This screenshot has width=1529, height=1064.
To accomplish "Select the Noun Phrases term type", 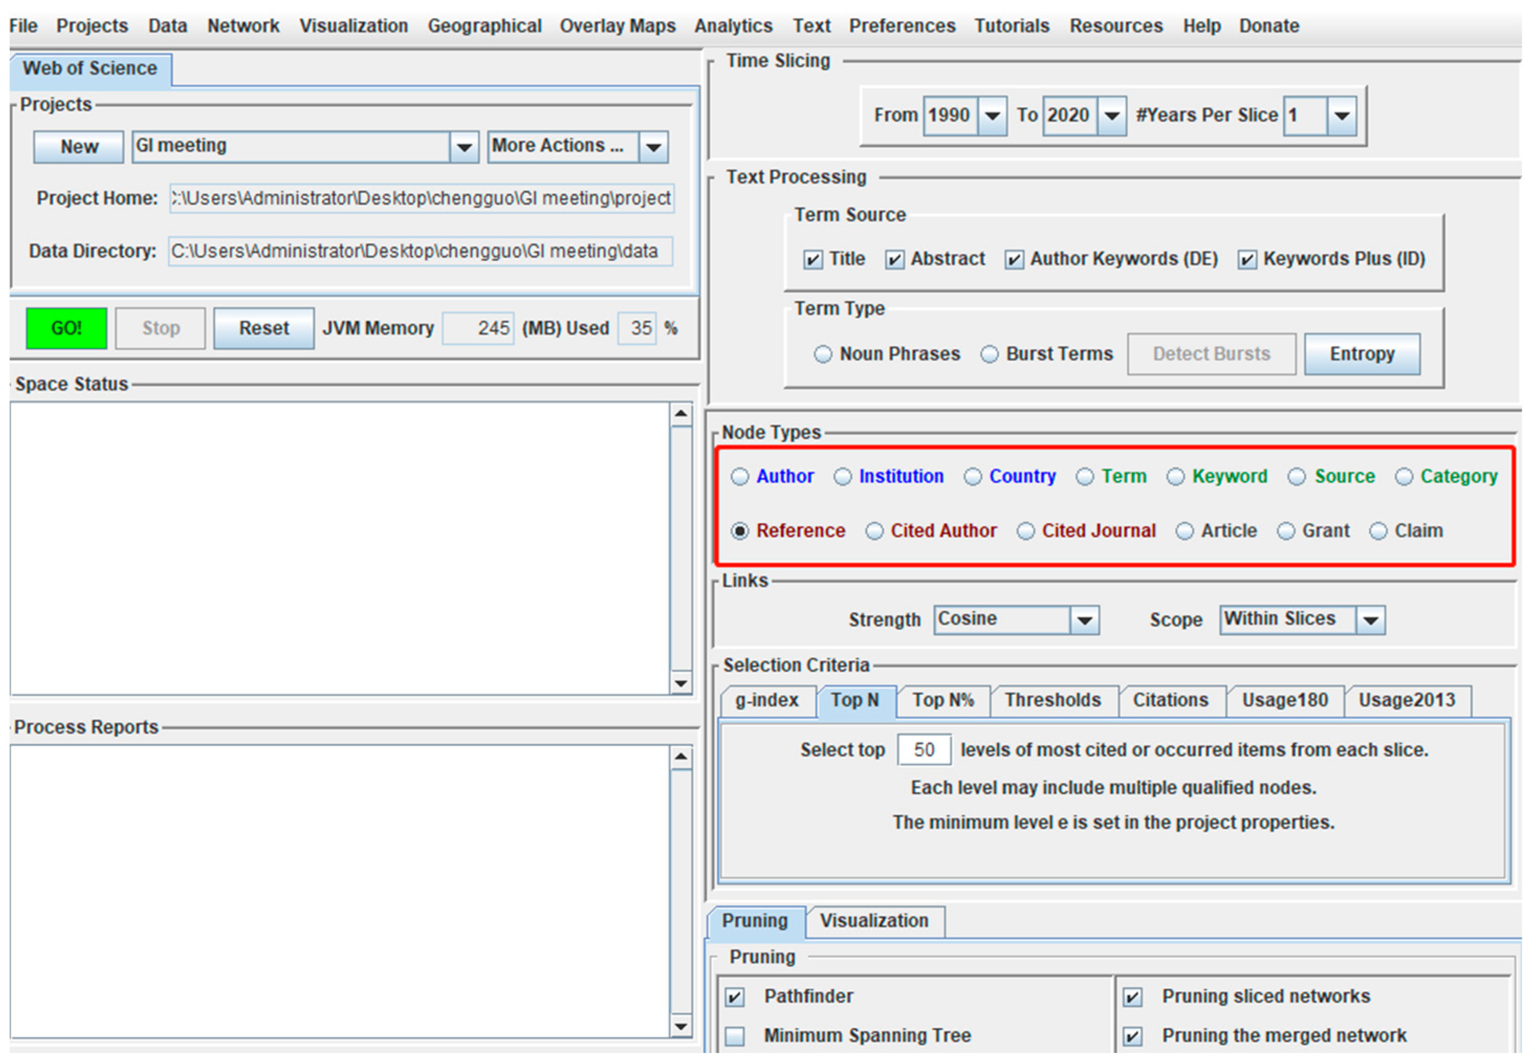I will [823, 354].
